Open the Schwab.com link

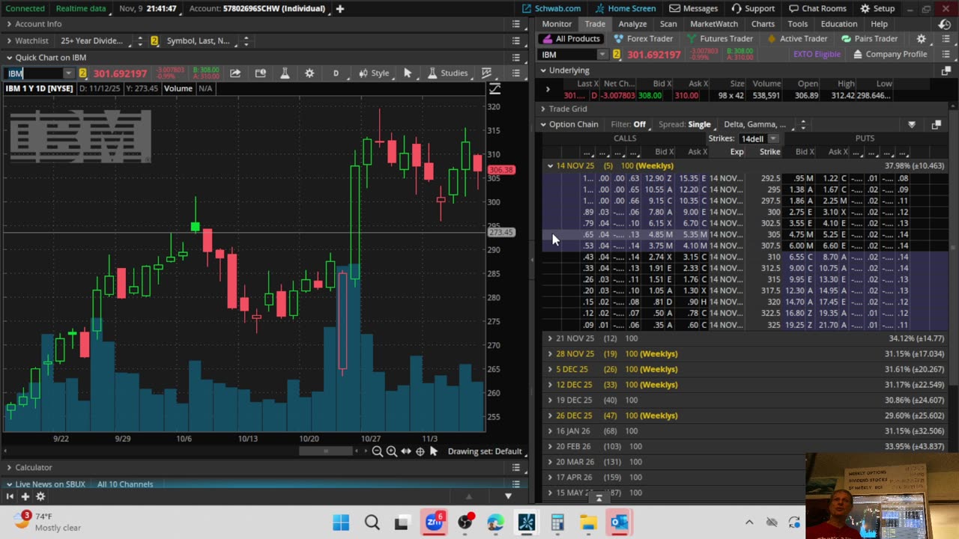tap(553, 9)
